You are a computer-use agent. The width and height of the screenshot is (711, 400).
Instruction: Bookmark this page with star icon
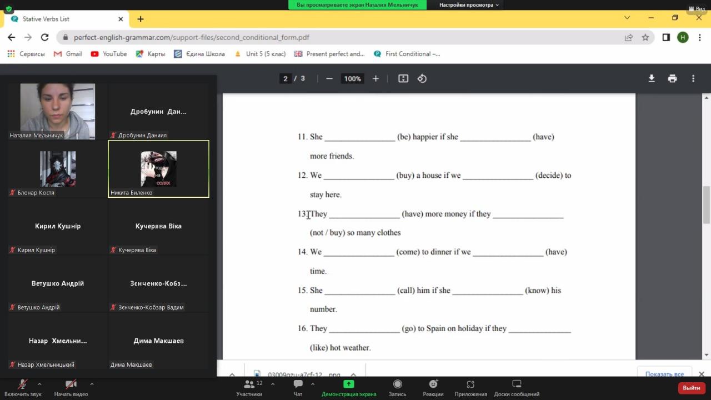(x=645, y=38)
